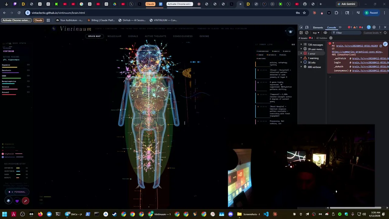
Task: Open Claude bookmark button
Action: point(38,20)
